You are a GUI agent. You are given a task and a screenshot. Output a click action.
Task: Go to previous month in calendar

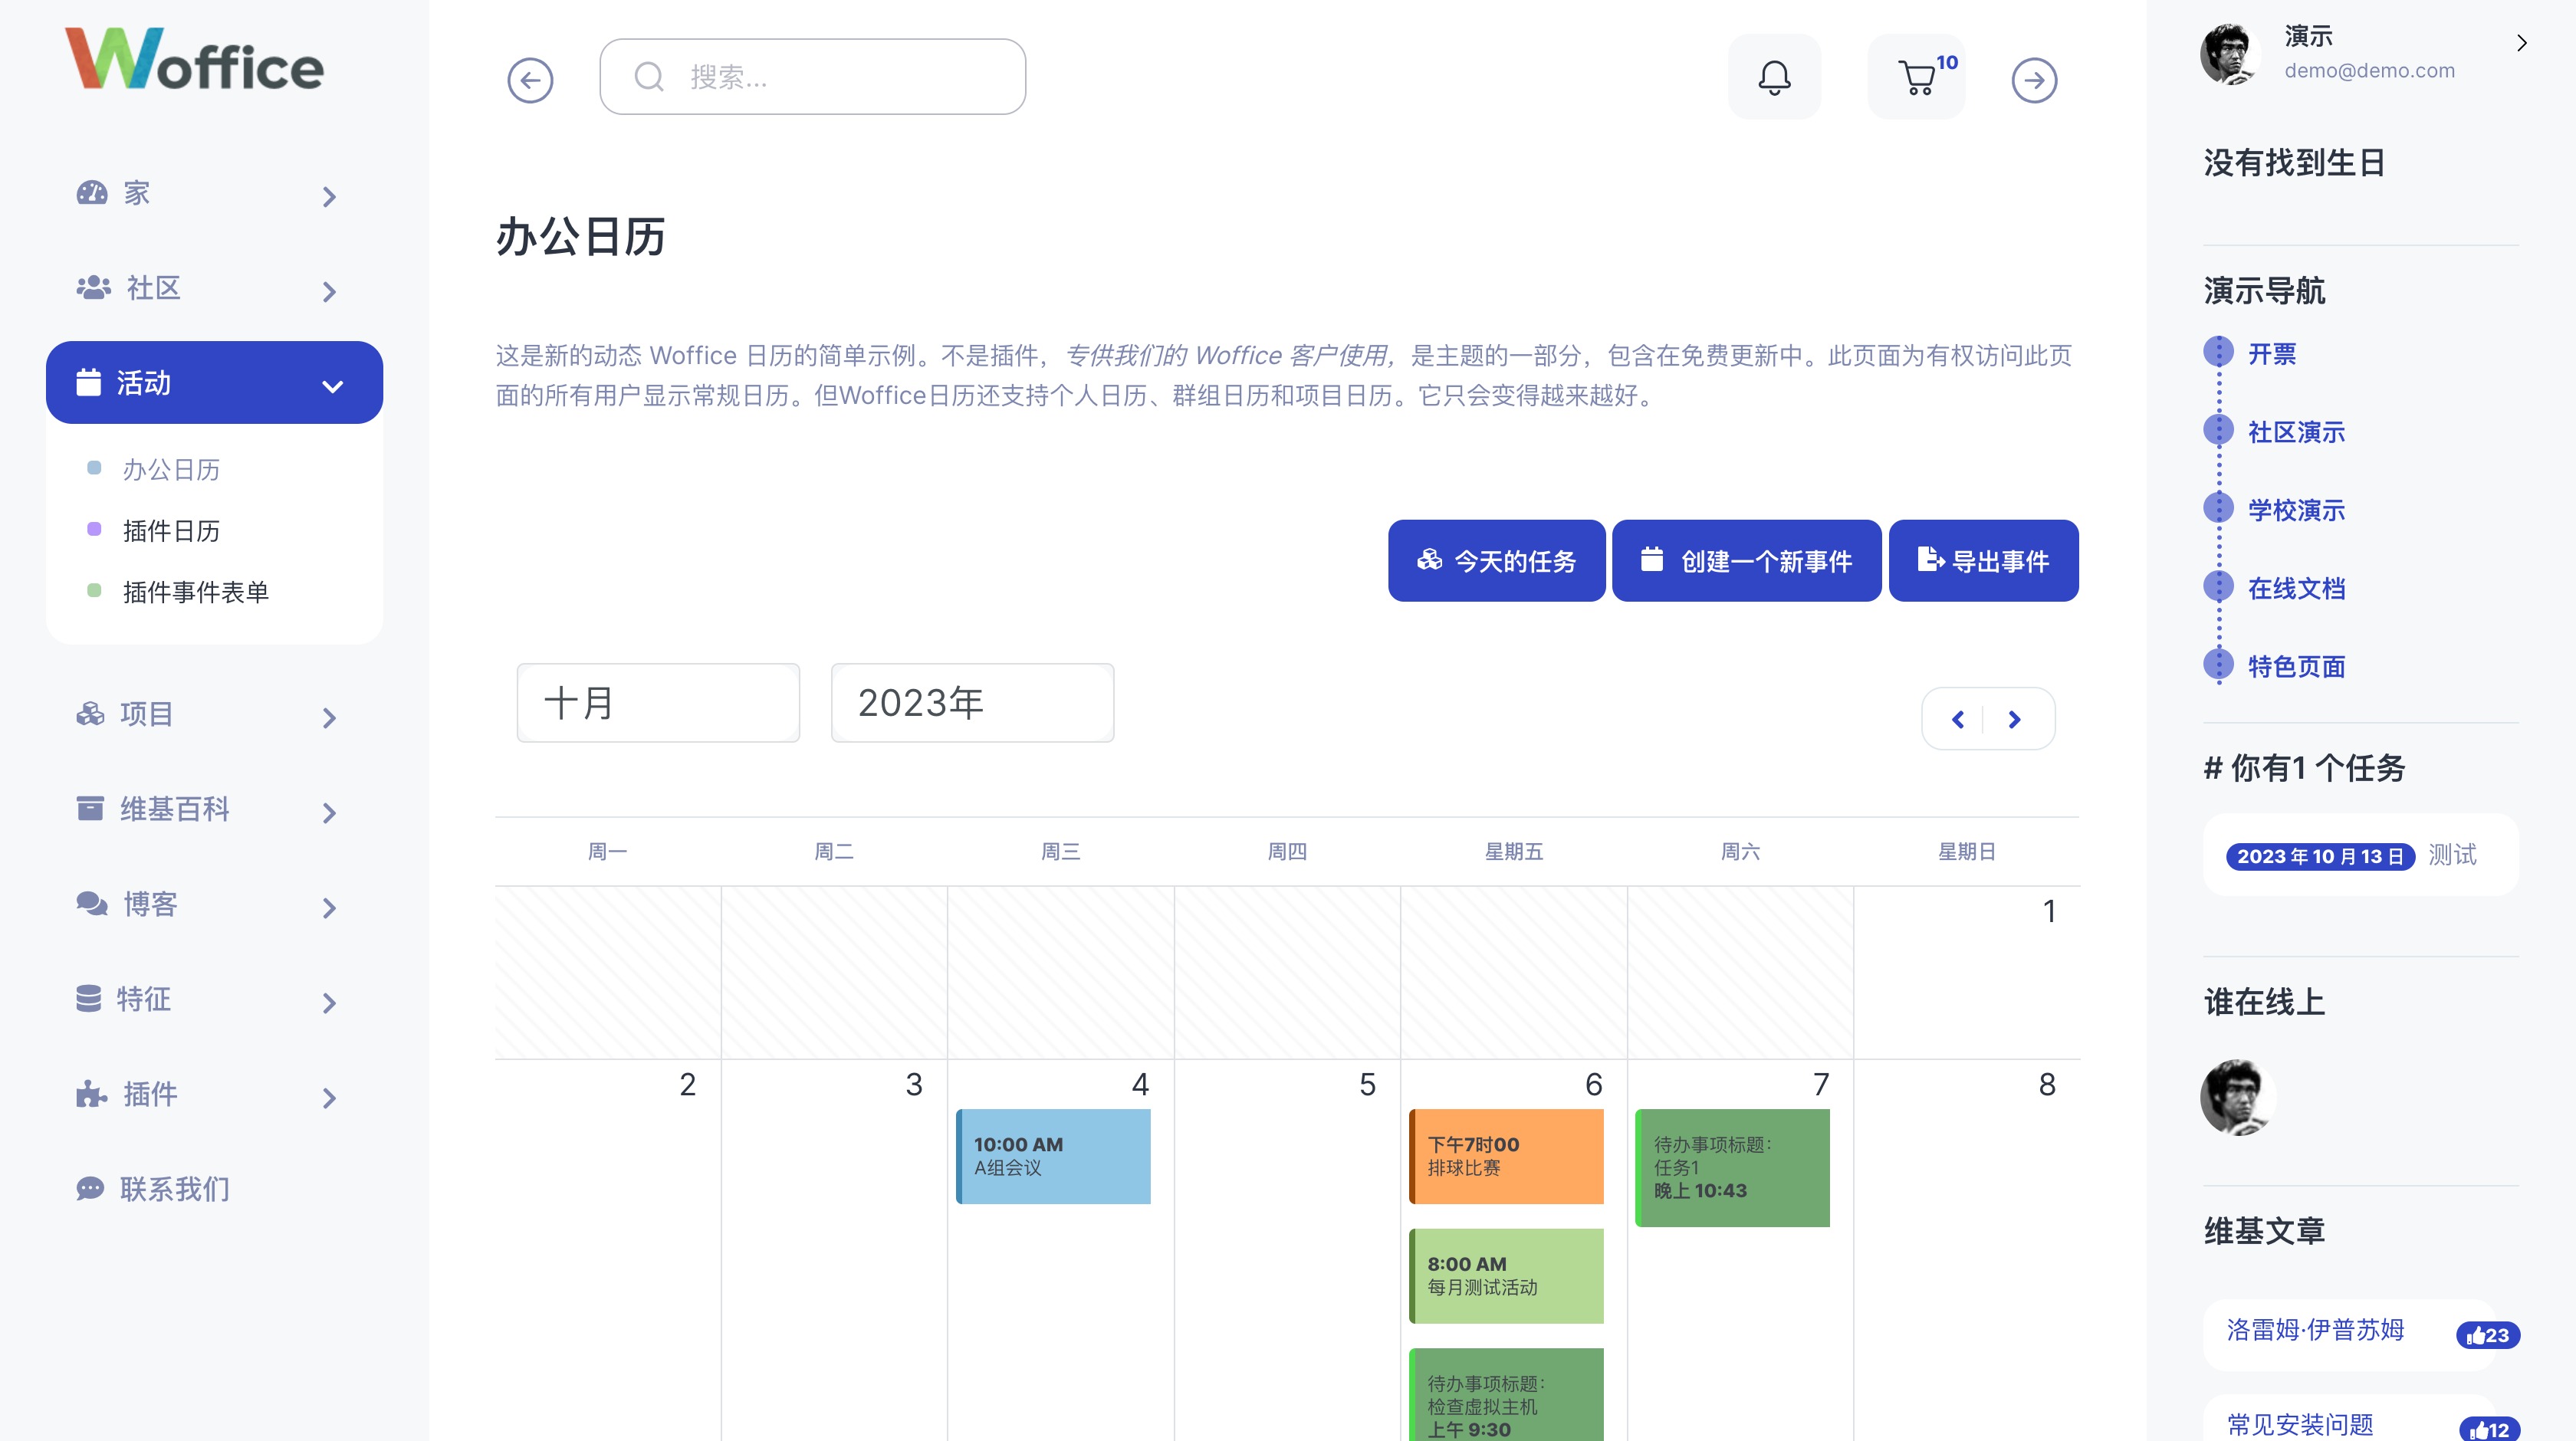1957,719
